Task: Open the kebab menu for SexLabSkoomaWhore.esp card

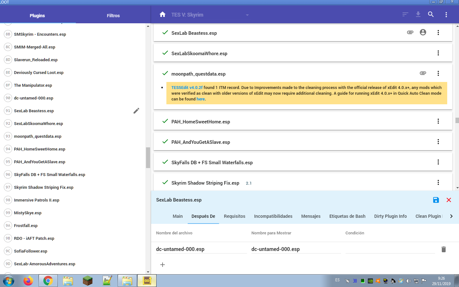Action: tap(438, 53)
